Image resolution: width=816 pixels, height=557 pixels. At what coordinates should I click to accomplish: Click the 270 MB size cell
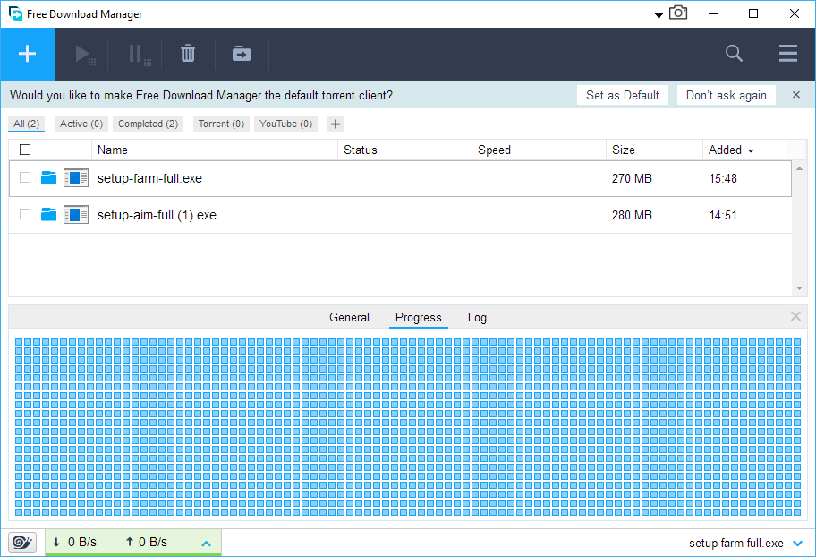[x=632, y=179]
